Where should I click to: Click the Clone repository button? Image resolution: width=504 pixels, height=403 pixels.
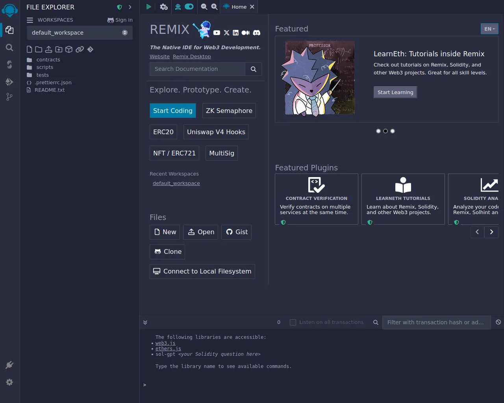pos(167,251)
